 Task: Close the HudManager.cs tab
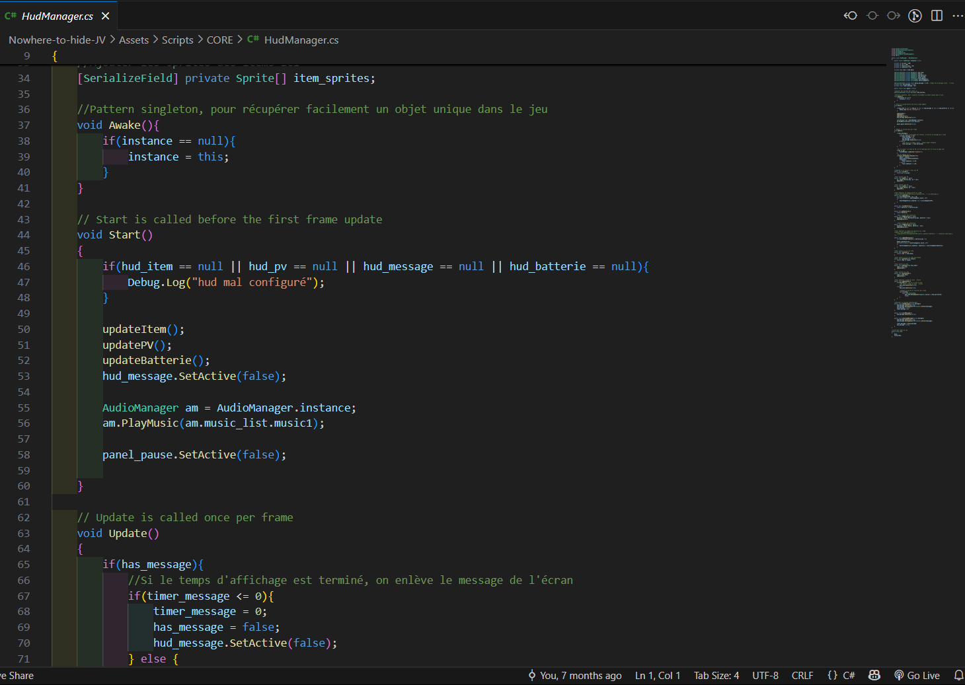106,16
